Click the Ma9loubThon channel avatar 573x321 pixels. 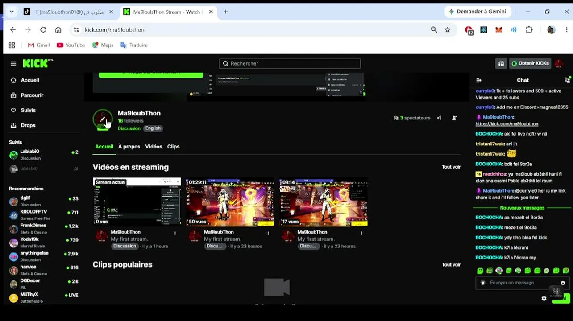pyautogui.click(x=103, y=119)
